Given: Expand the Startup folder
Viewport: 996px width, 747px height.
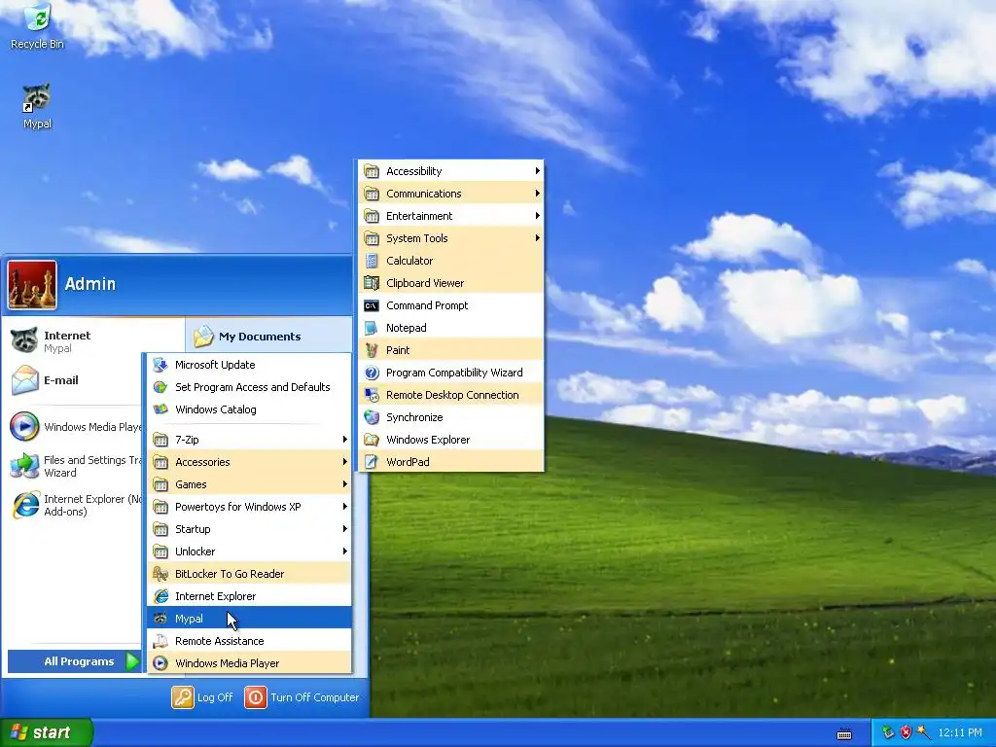Looking at the screenshot, I should tap(249, 529).
